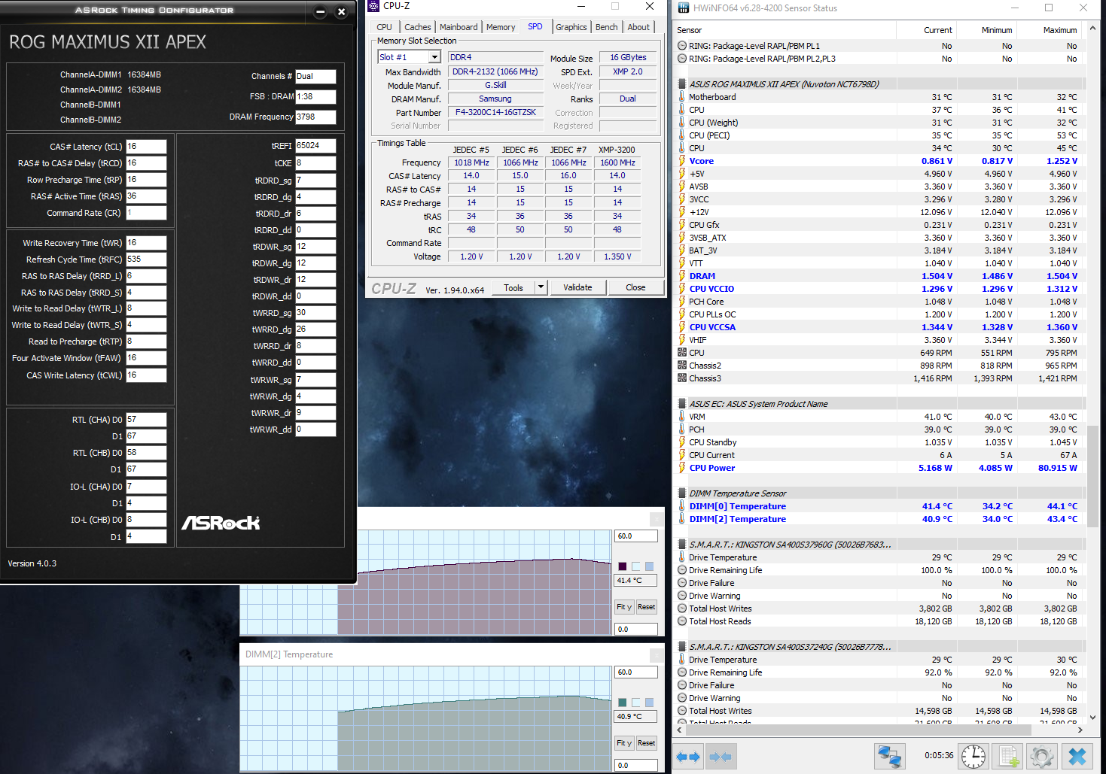Click the lightning icon beside CPU VCCSA
Image resolution: width=1106 pixels, height=774 pixels.
682,327
